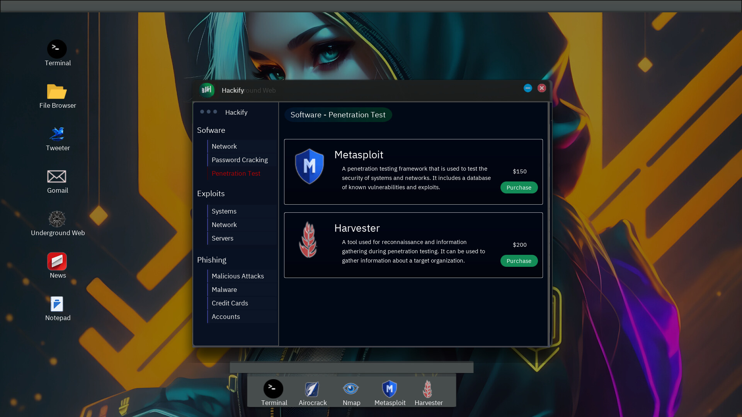Select Systems under Exploits category
The height and width of the screenshot is (417, 742).
(224, 211)
